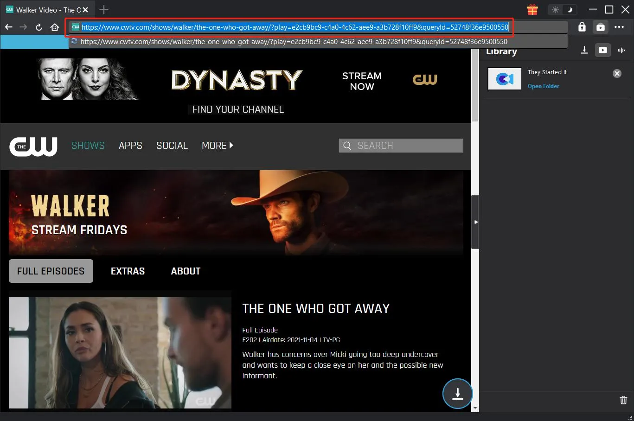
Task: Switch the theme toggle to light mode
Action: (556, 9)
